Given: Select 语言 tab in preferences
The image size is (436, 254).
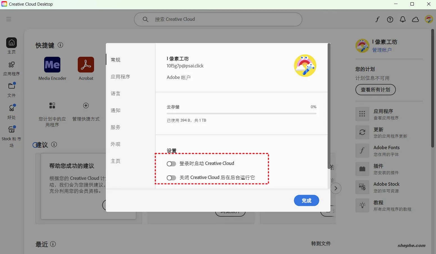Looking at the screenshot, I should [116, 93].
